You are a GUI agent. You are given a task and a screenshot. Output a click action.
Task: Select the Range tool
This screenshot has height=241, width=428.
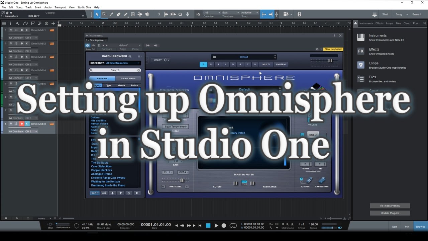point(104,14)
